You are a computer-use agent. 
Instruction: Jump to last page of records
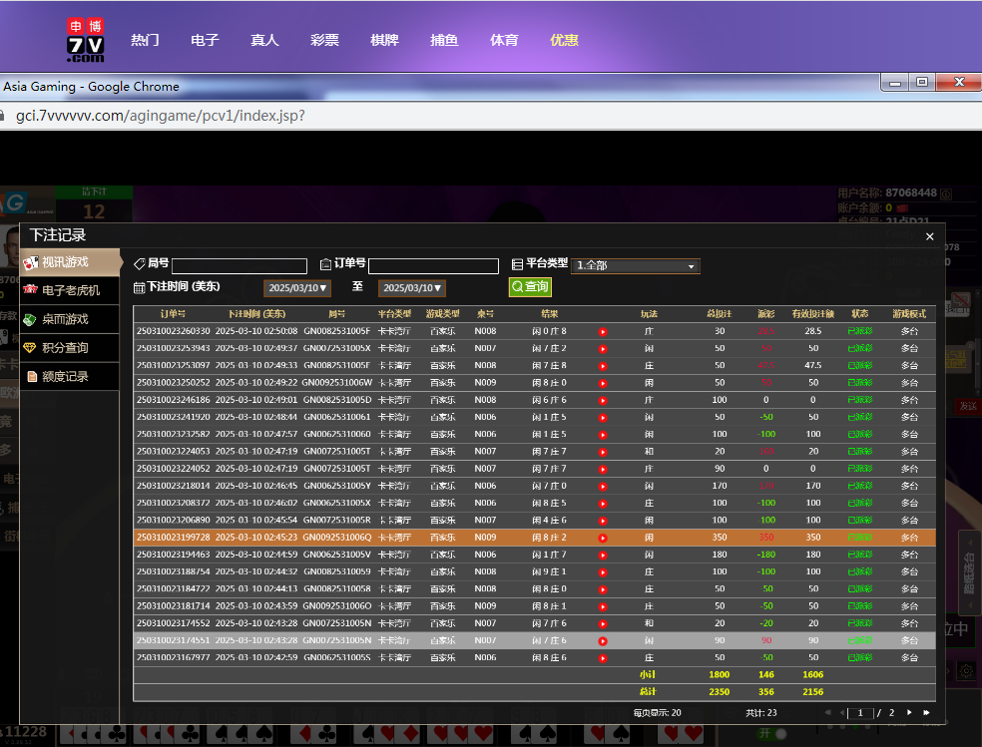coord(926,712)
